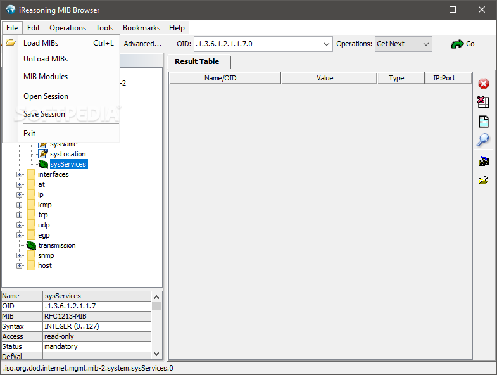Click the snmp folder icon
Image resolution: width=497 pixels, height=375 pixels.
[x=31, y=255]
